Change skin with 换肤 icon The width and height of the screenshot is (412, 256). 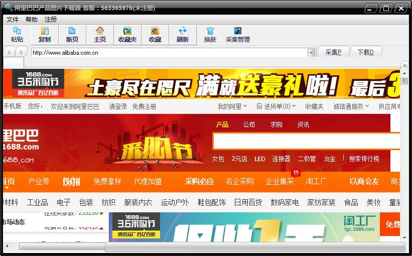(x=210, y=35)
